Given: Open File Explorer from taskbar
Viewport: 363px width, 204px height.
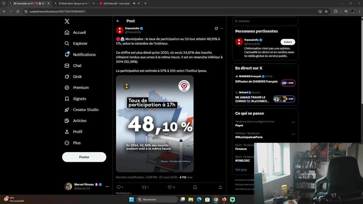Looking at the screenshot, I should pyautogui.click(x=191, y=199).
